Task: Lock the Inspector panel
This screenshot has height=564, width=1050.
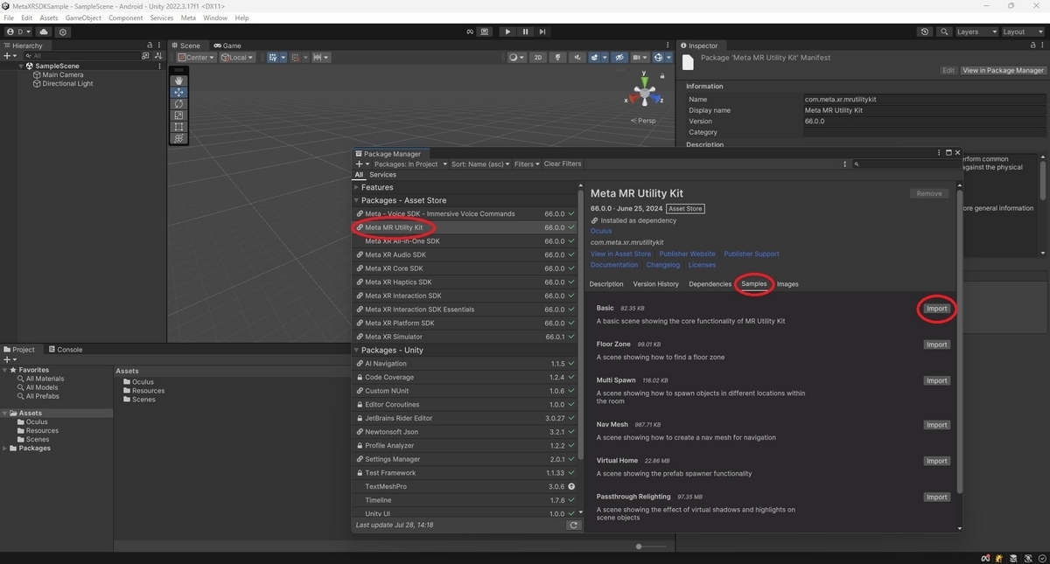Action: click(1033, 45)
